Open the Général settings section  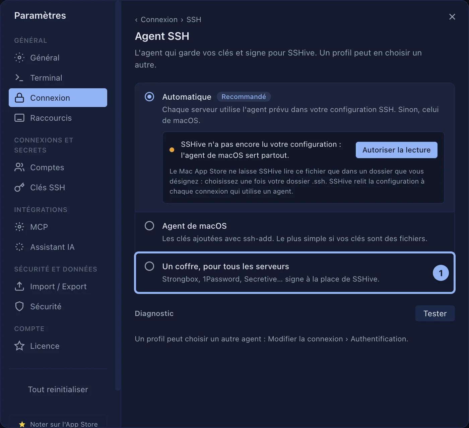pos(58,58)
